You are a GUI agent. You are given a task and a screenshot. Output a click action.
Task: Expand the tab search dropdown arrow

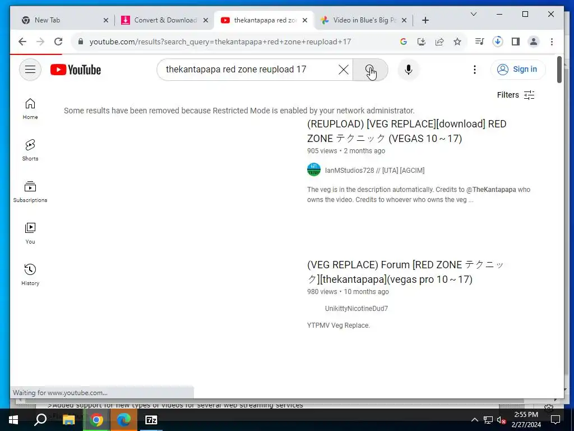point(473,14)
